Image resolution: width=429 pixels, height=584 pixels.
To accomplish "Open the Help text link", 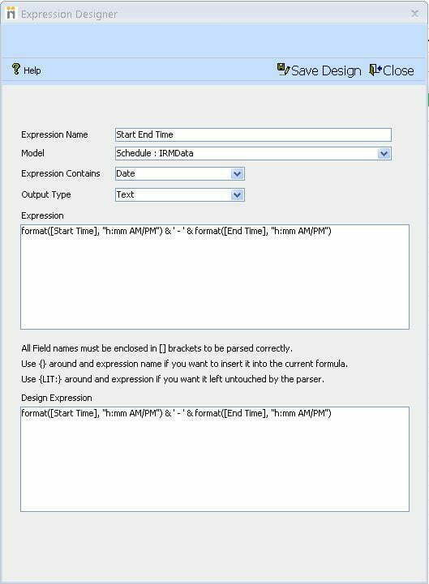I will point(32,70).
